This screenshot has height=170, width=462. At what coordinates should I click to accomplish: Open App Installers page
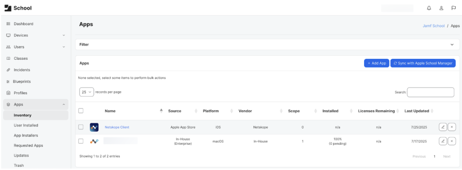point(26,136)
